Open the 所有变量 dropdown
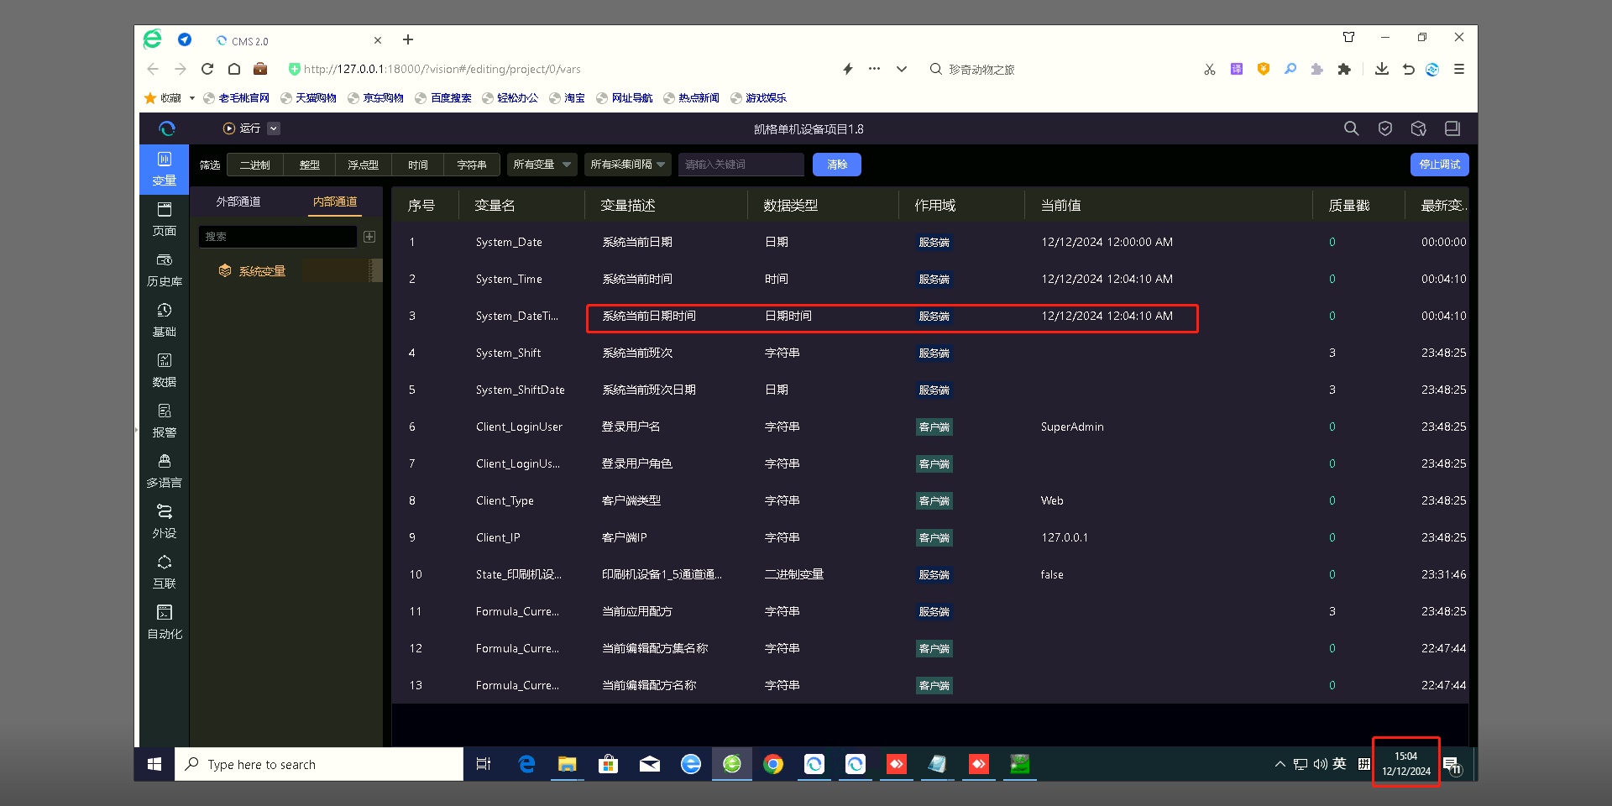 tap(542, 165)
